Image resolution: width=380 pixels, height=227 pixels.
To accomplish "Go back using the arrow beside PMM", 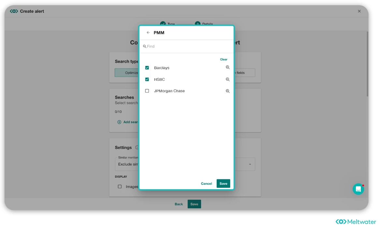I will (148, 33).
